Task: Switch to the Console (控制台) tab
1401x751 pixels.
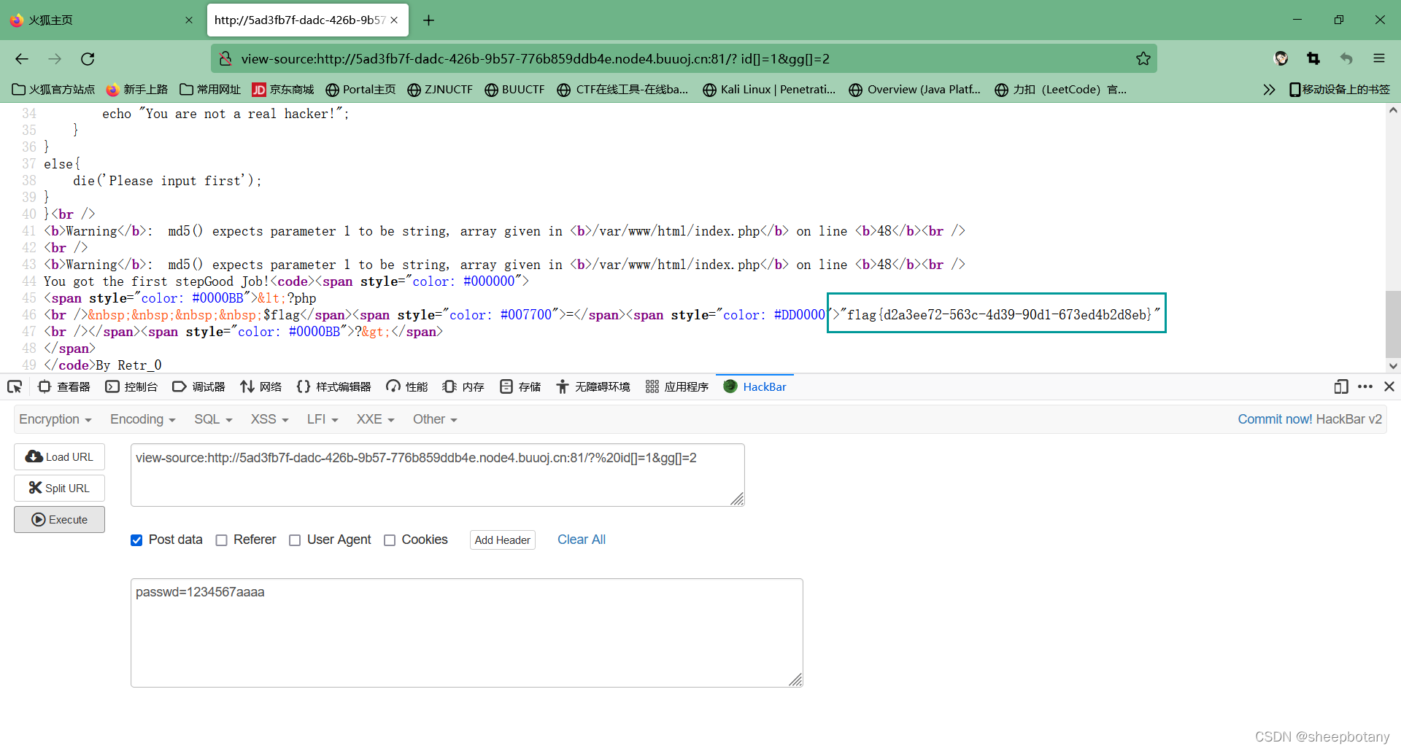Action: click(x=131, y=387)
